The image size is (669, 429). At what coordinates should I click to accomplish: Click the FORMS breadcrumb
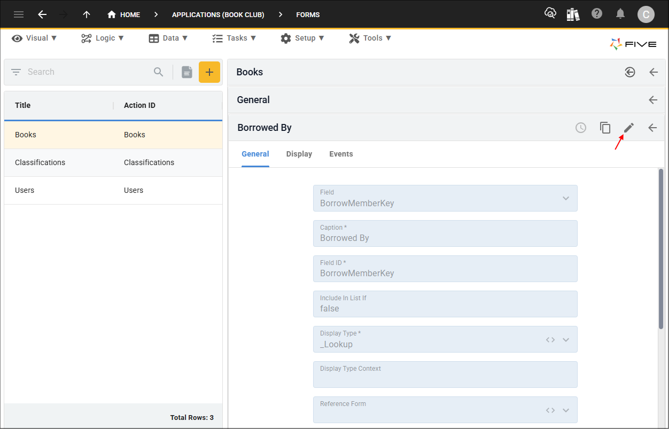click(308, 14)
